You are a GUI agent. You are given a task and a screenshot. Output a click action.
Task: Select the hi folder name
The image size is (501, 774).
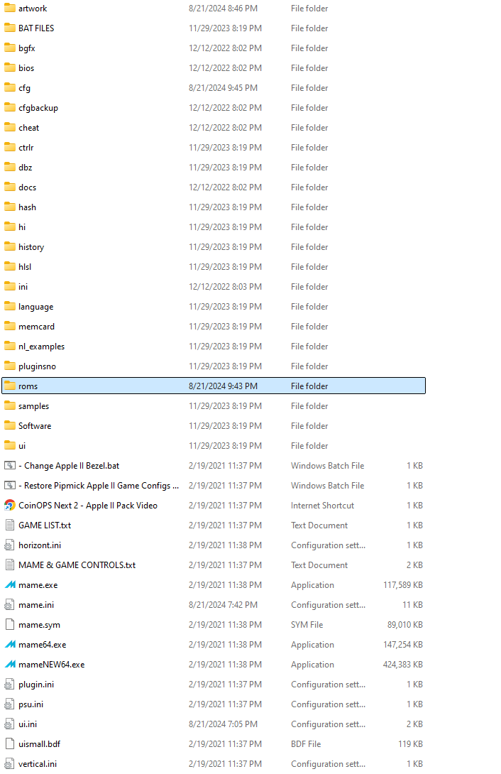click(22, 227)
